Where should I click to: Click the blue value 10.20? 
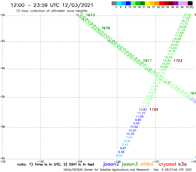tap(132, 130)
